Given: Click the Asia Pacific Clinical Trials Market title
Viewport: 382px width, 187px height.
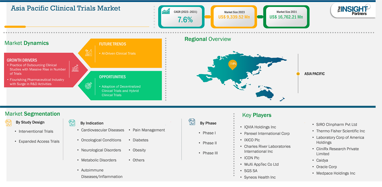Looking at the screenshot, I should click(65, 8).
